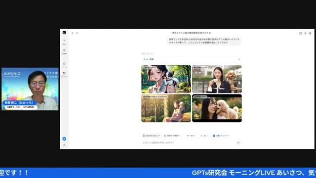
Task: Open the Gemini model selector dropdown
Action: click(152, 136)
